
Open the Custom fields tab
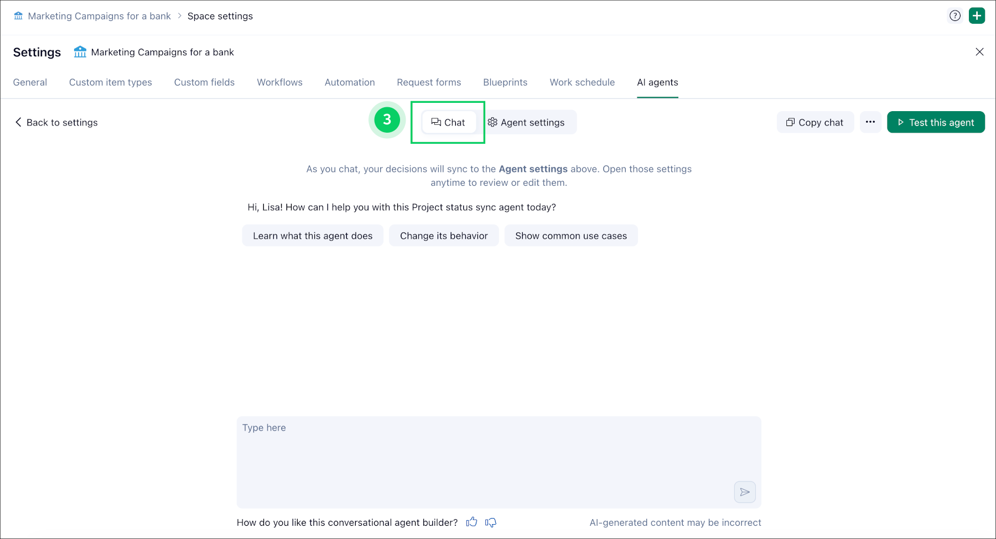pos(204,82)
